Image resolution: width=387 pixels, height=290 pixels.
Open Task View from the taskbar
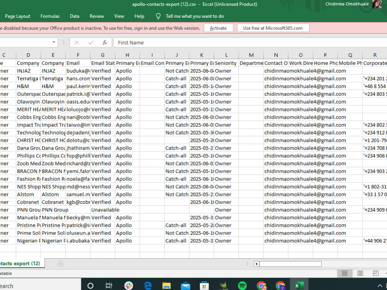[109, 286]
